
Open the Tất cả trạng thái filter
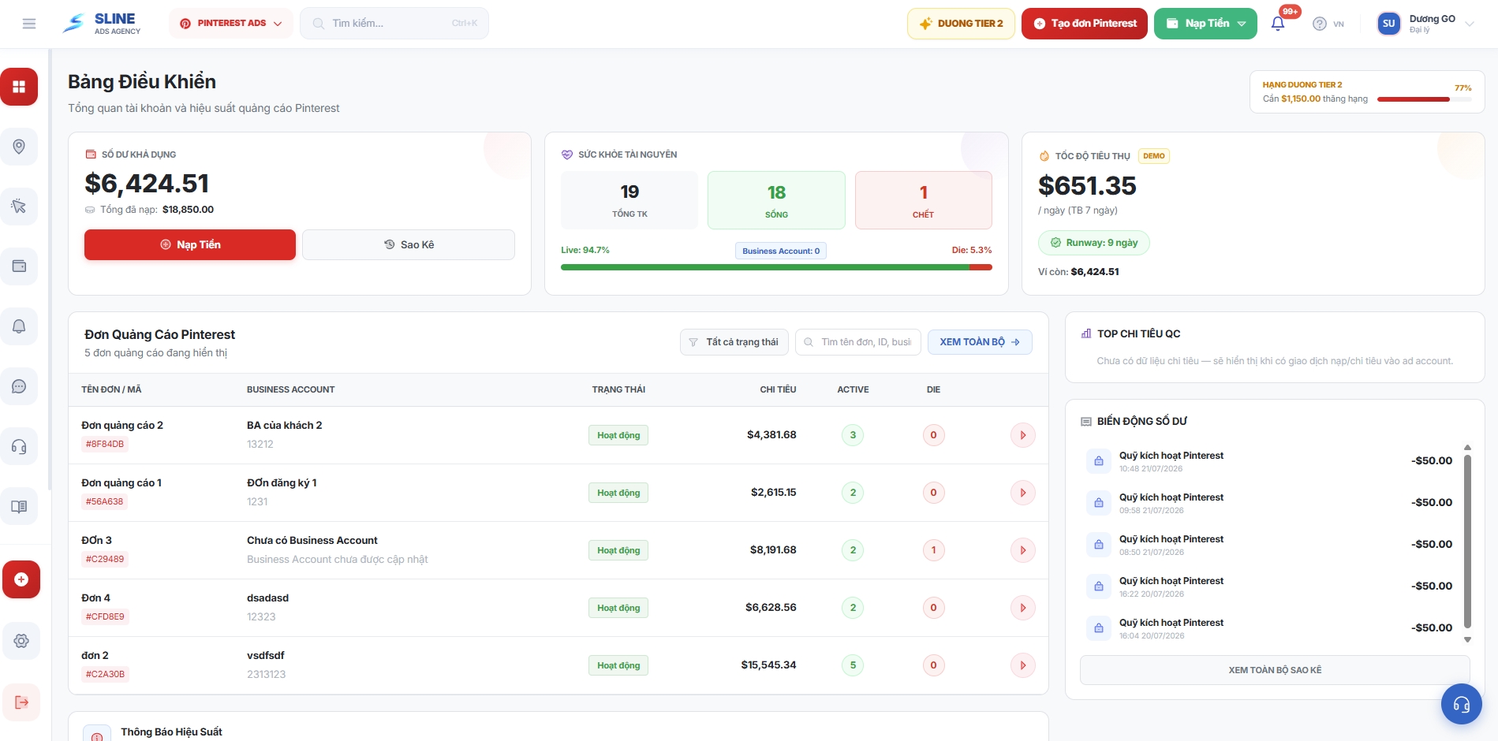pos(734,342)
